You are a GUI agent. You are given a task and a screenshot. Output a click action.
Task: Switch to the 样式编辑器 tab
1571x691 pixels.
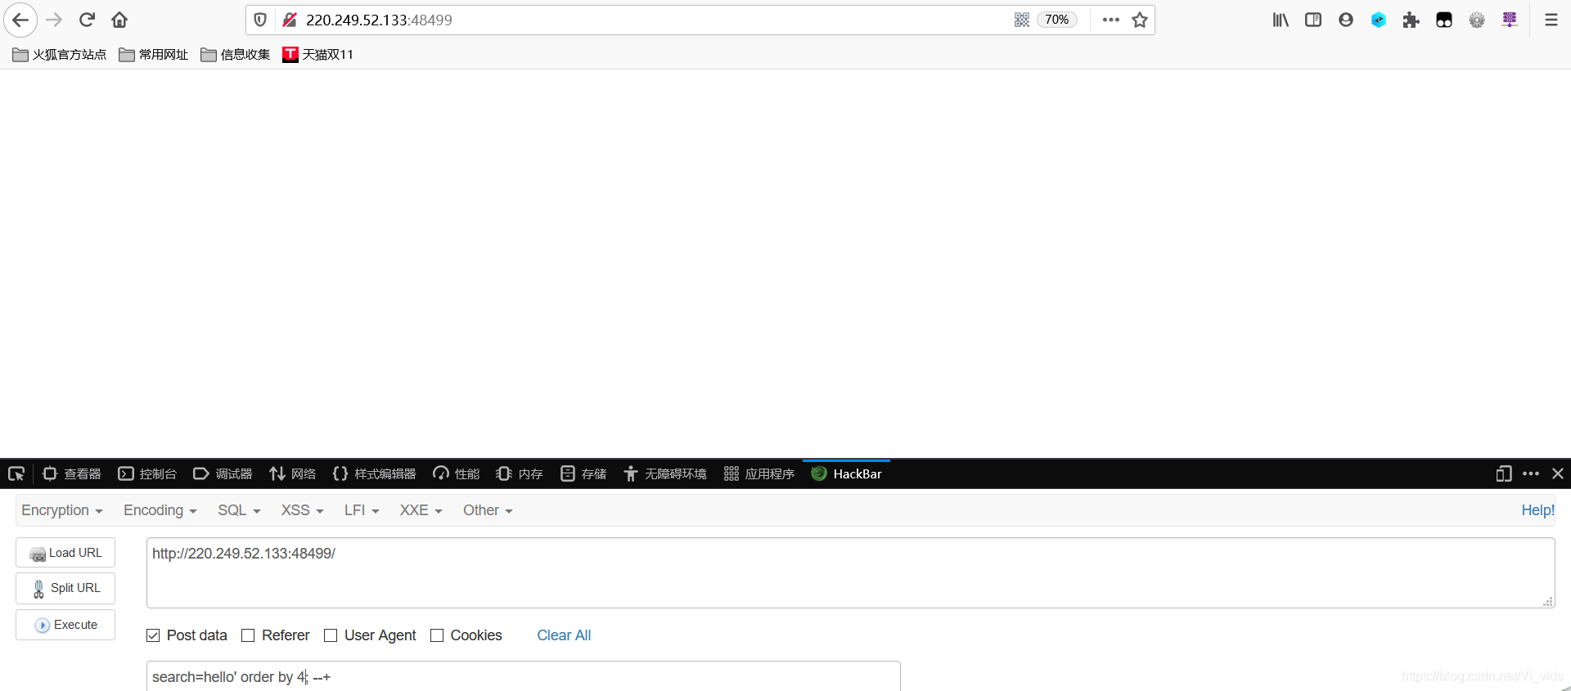374,473
